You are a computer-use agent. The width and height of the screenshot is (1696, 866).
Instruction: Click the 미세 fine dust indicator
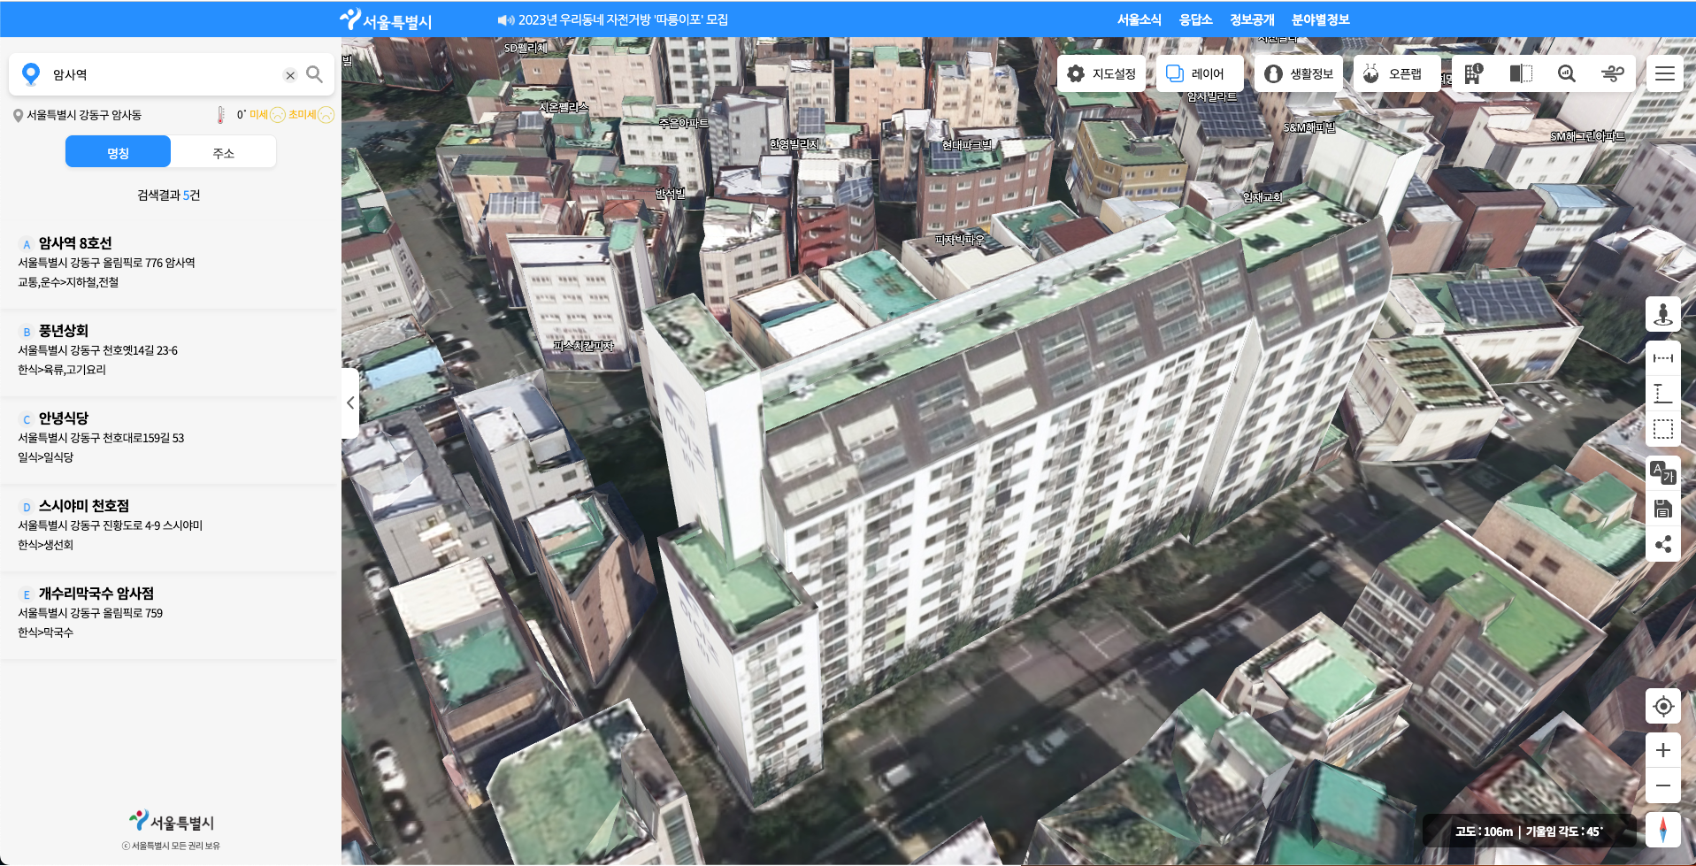[267, 115]
